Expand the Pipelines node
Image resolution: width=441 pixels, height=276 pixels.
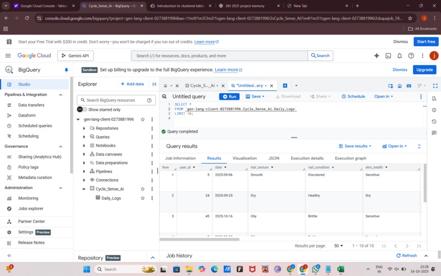[x=84, y=171]
